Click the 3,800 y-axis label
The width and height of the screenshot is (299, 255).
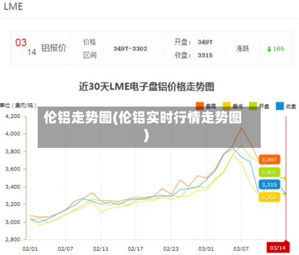point(13,151)
